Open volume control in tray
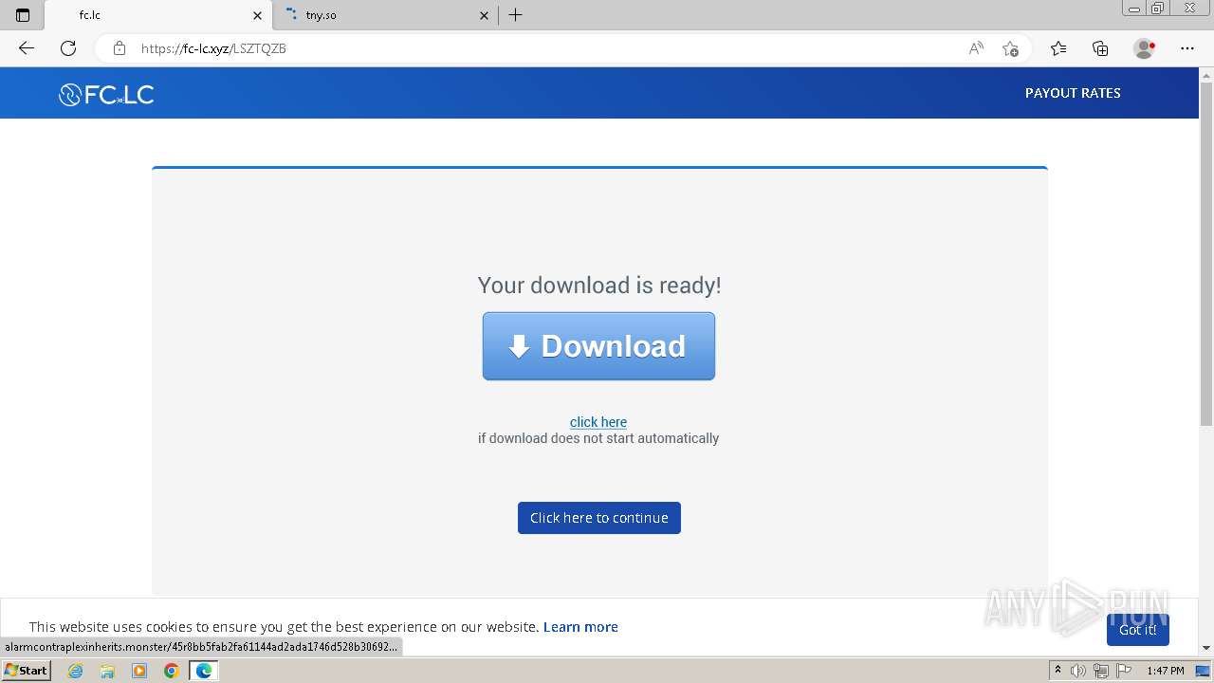 tap(1078, 671)
